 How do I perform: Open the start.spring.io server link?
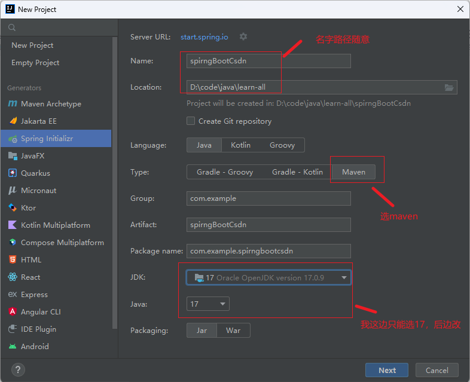click(x=204, y=37)
